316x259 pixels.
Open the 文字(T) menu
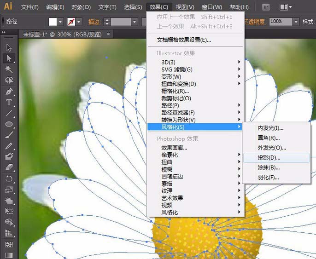coord(107,7)
